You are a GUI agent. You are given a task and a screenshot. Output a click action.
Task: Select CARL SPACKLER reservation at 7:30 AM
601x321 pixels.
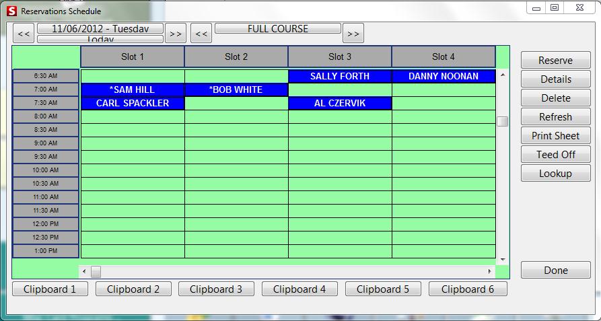click(133, 104)
